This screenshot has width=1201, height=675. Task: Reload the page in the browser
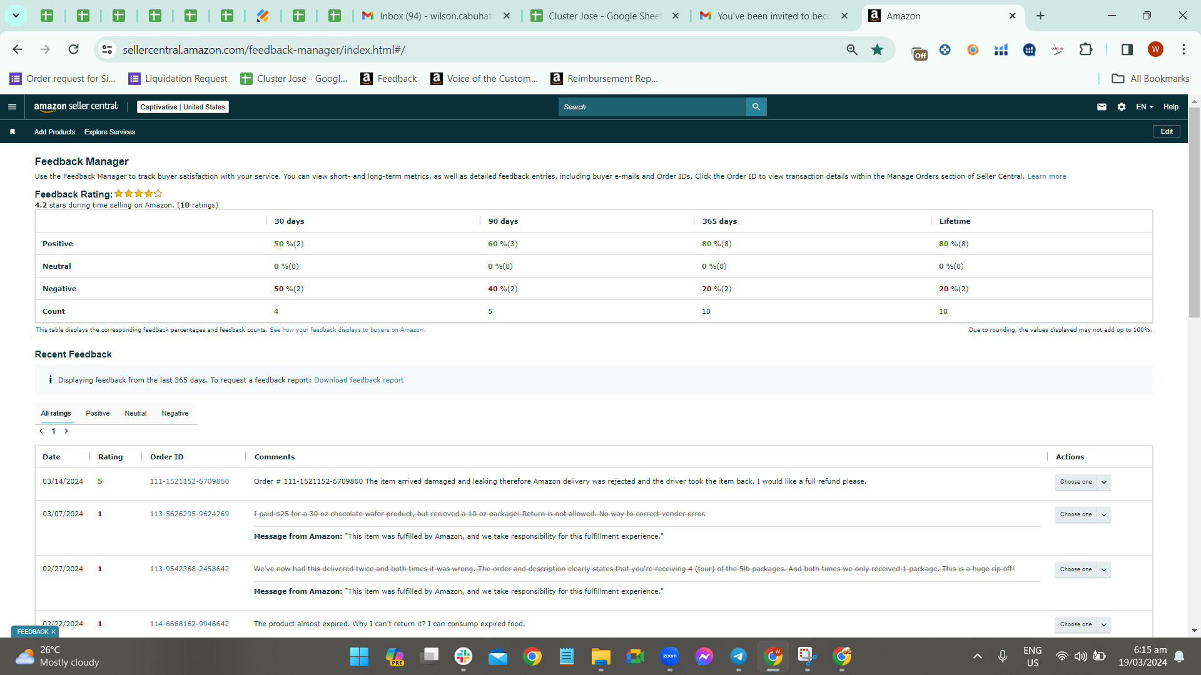click(x=74, y=49)
